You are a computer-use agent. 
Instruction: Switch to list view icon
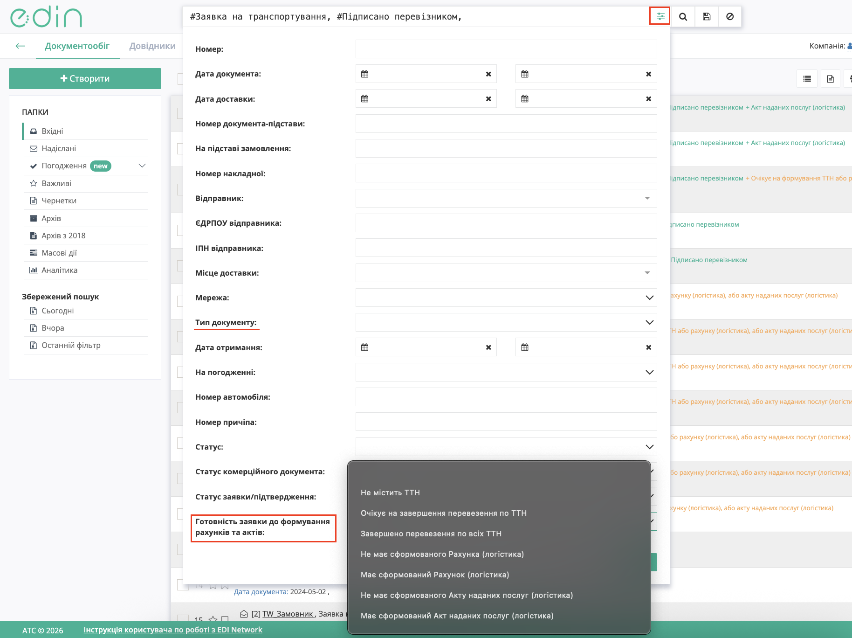[x=807, y=79]
